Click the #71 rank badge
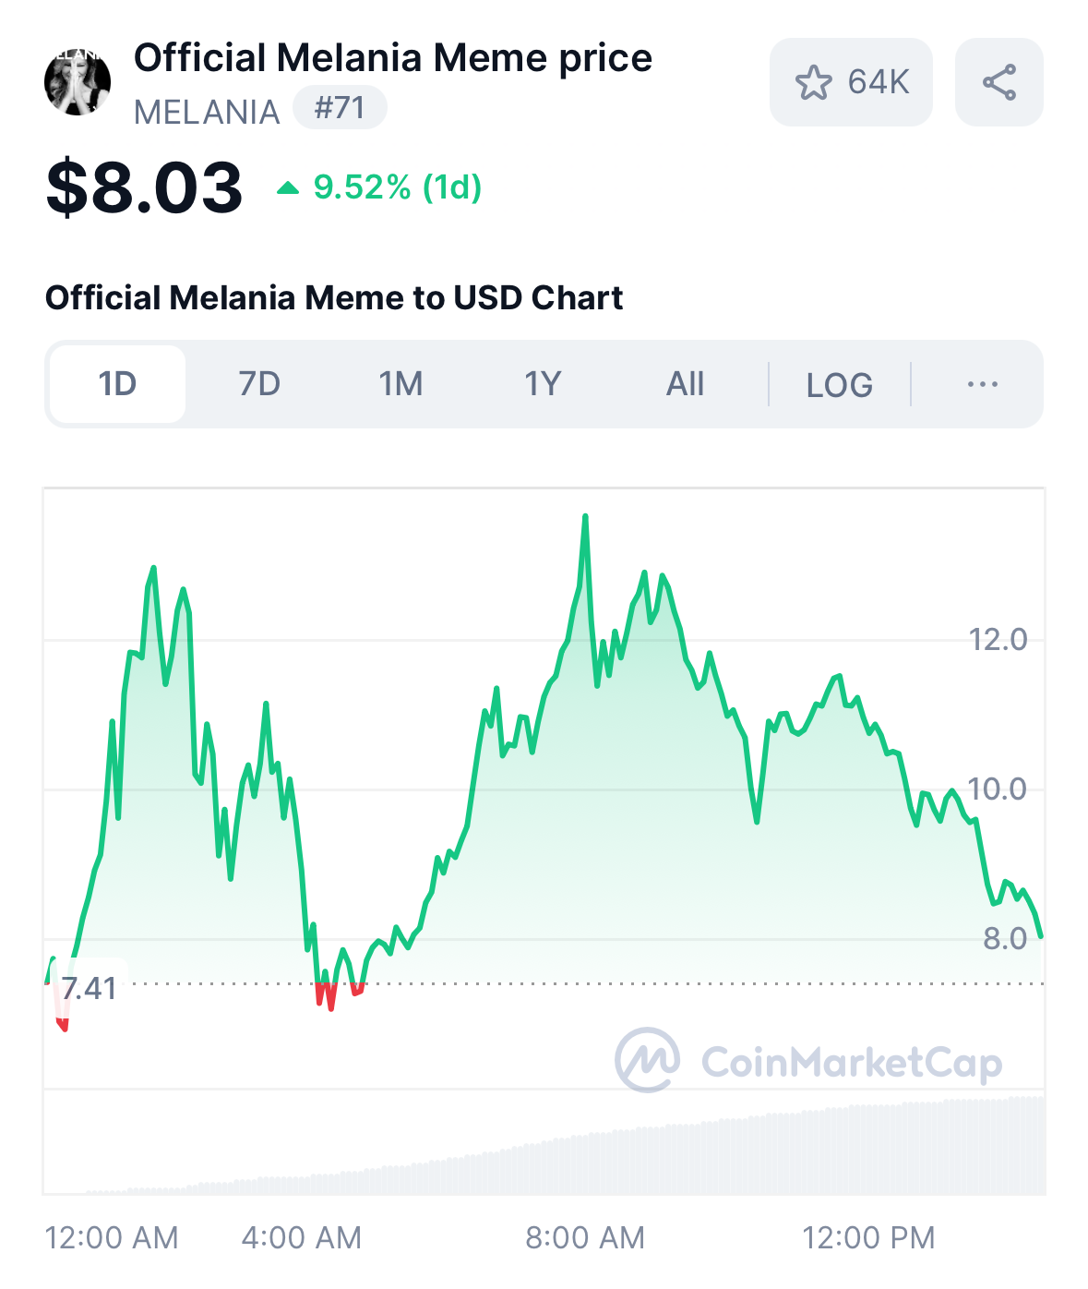Screen dimensions: 1088x1289 click(x=340, y=108)
